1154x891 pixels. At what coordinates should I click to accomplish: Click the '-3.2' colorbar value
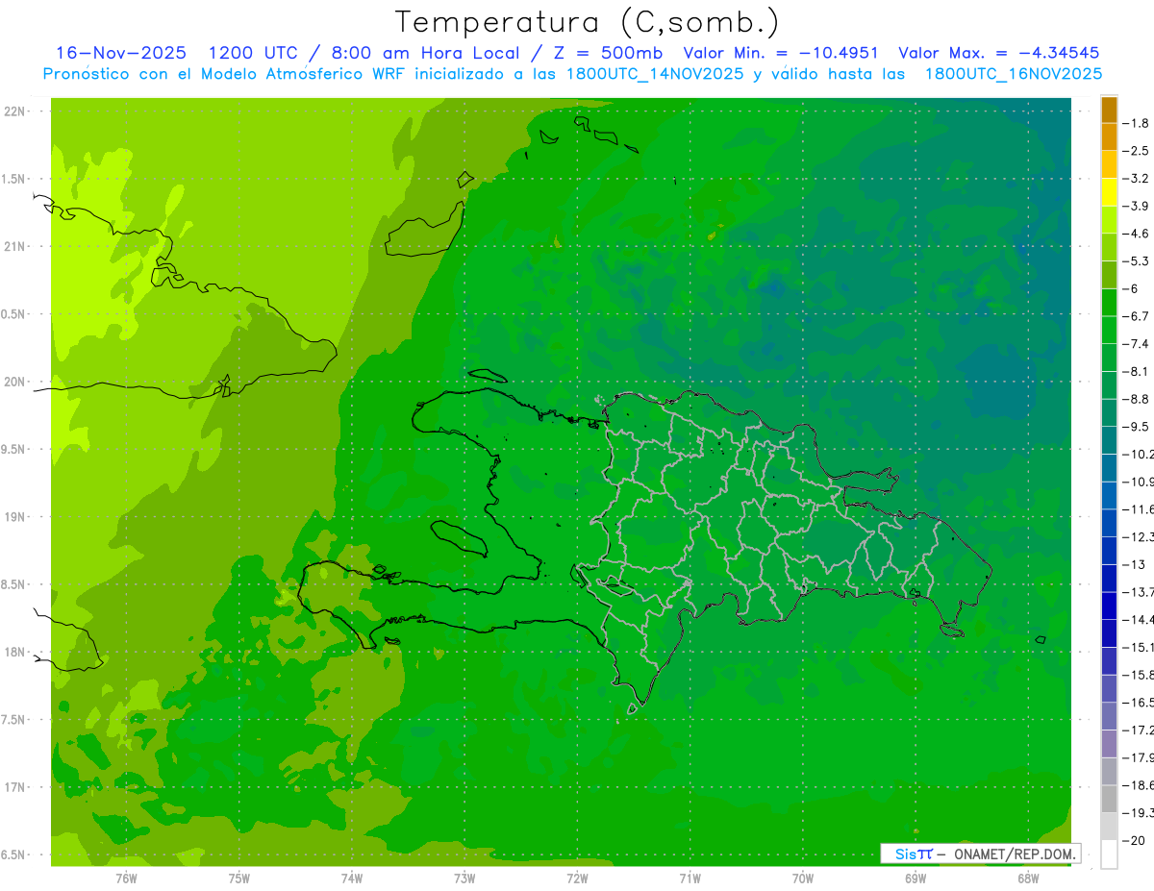point(1138,179)
